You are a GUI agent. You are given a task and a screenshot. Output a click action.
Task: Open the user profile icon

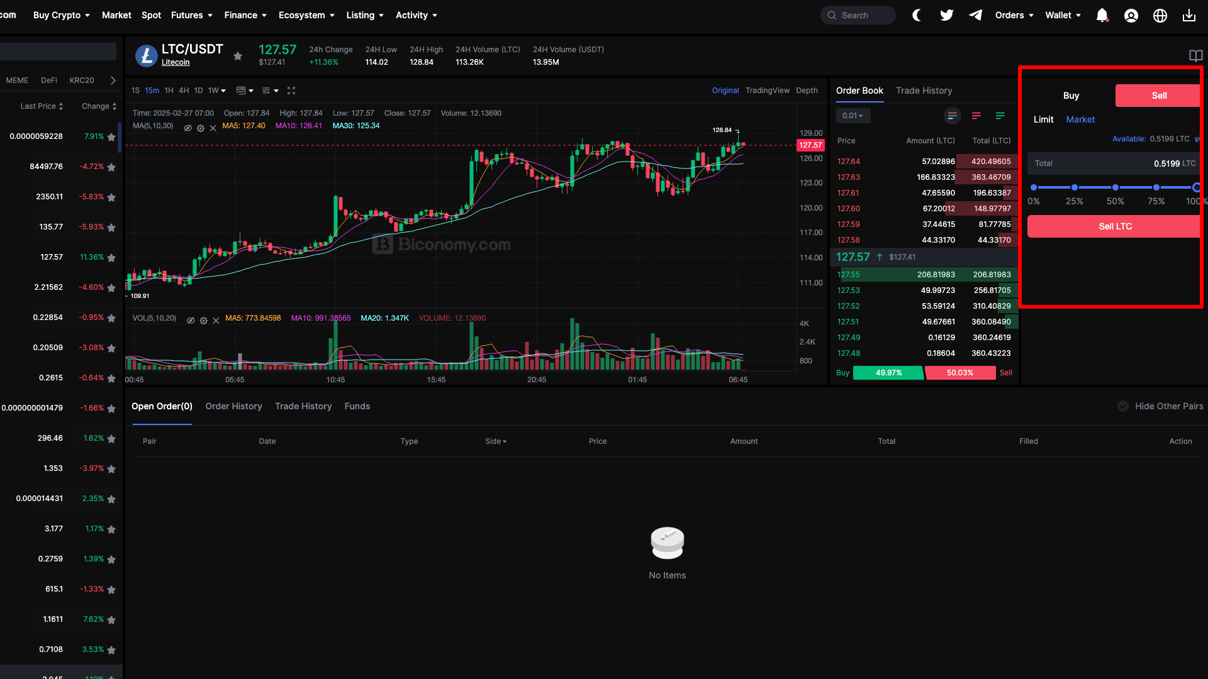(x=1131, y=15)
